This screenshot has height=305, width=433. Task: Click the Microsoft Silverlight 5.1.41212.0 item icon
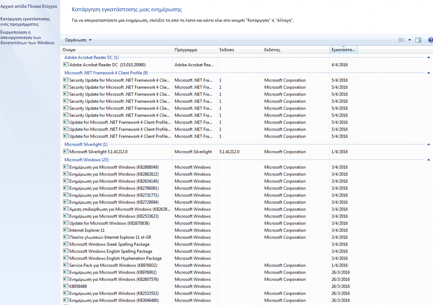(66, 152)
